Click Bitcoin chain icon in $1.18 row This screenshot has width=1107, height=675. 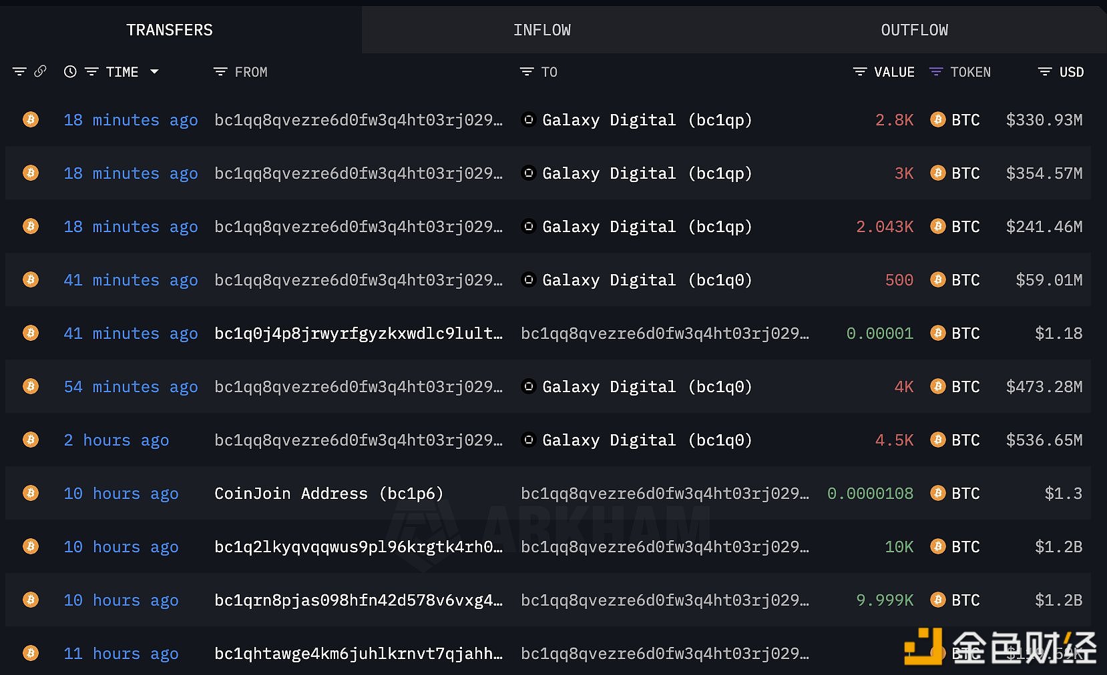click(x=31, y=333)
